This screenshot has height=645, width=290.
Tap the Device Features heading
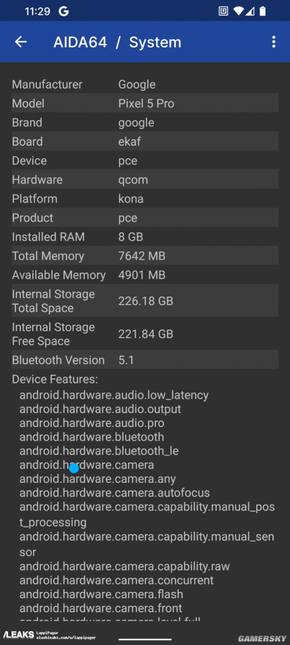[55, 379]
